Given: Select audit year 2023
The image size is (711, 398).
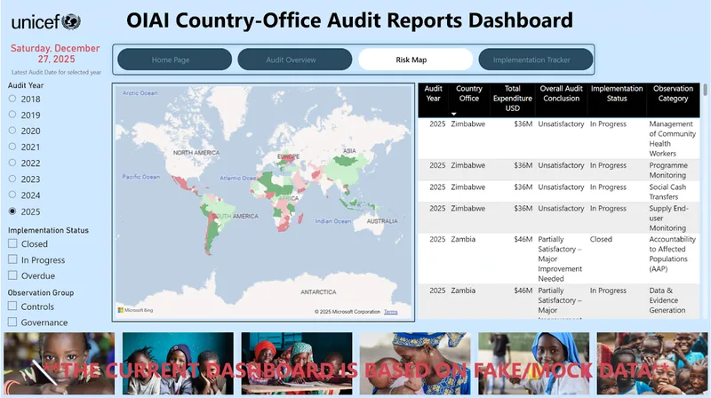Looking at the screenshot, I should [12, 179].
